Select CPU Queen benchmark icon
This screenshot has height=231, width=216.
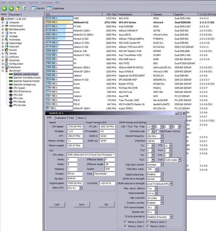(11, 88)
